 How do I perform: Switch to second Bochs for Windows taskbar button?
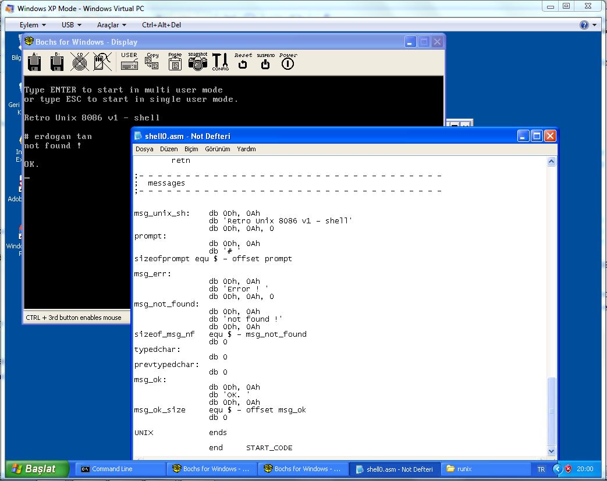click(303, 469)
